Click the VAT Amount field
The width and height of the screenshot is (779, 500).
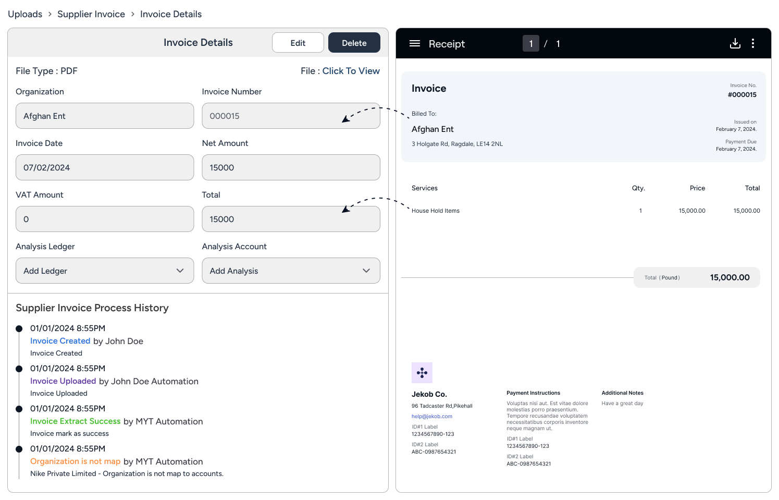pos(105,219)
